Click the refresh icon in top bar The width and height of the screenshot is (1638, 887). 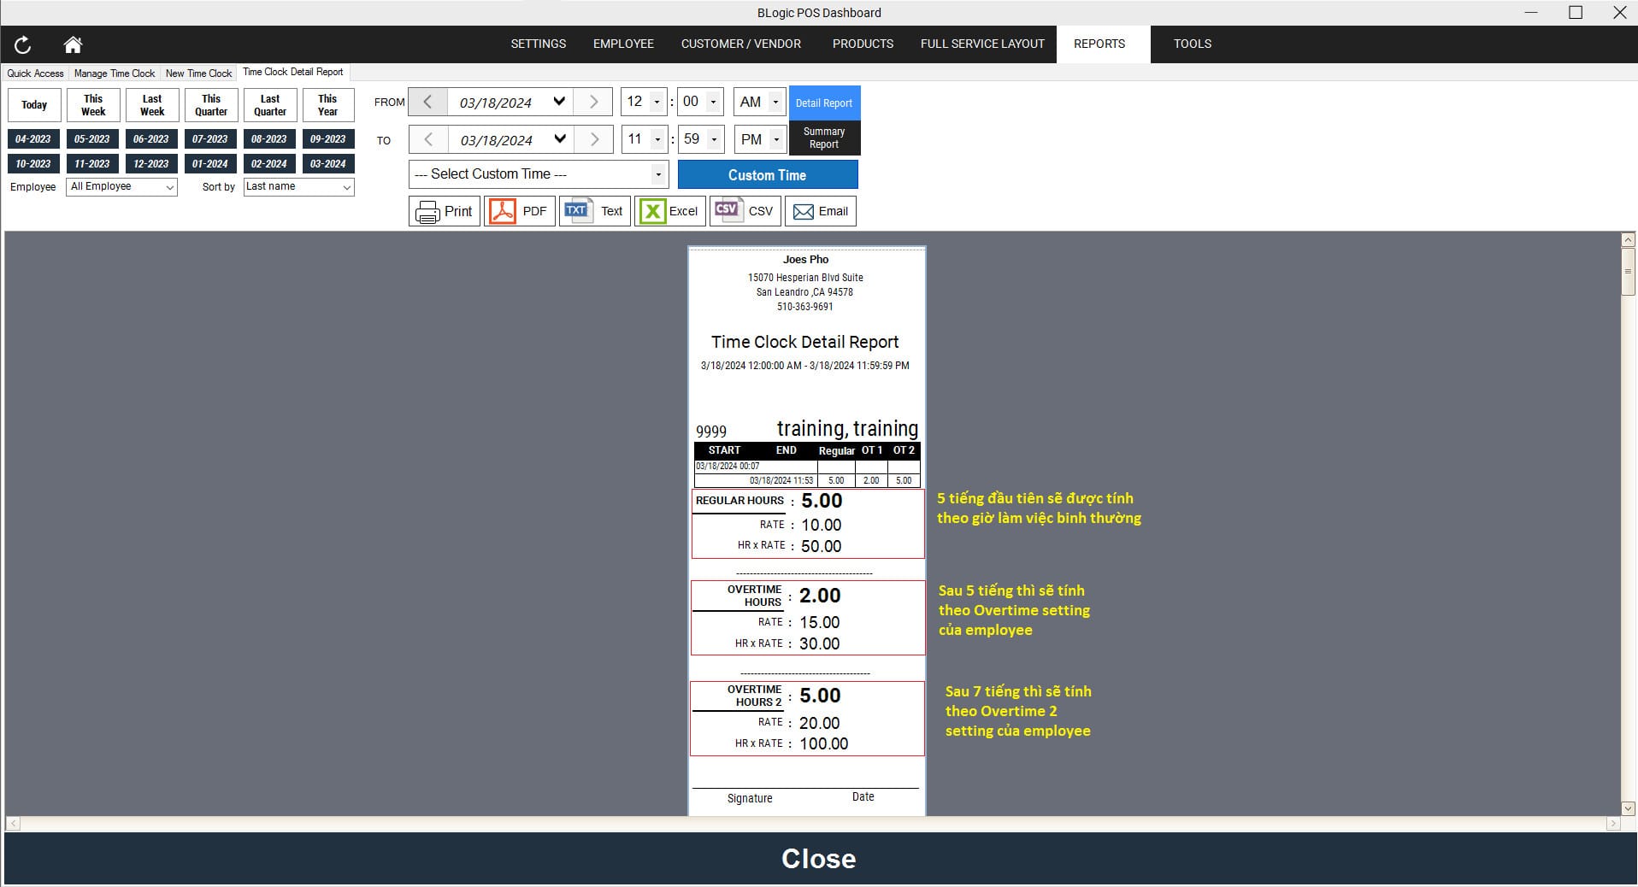pos(23,44)
